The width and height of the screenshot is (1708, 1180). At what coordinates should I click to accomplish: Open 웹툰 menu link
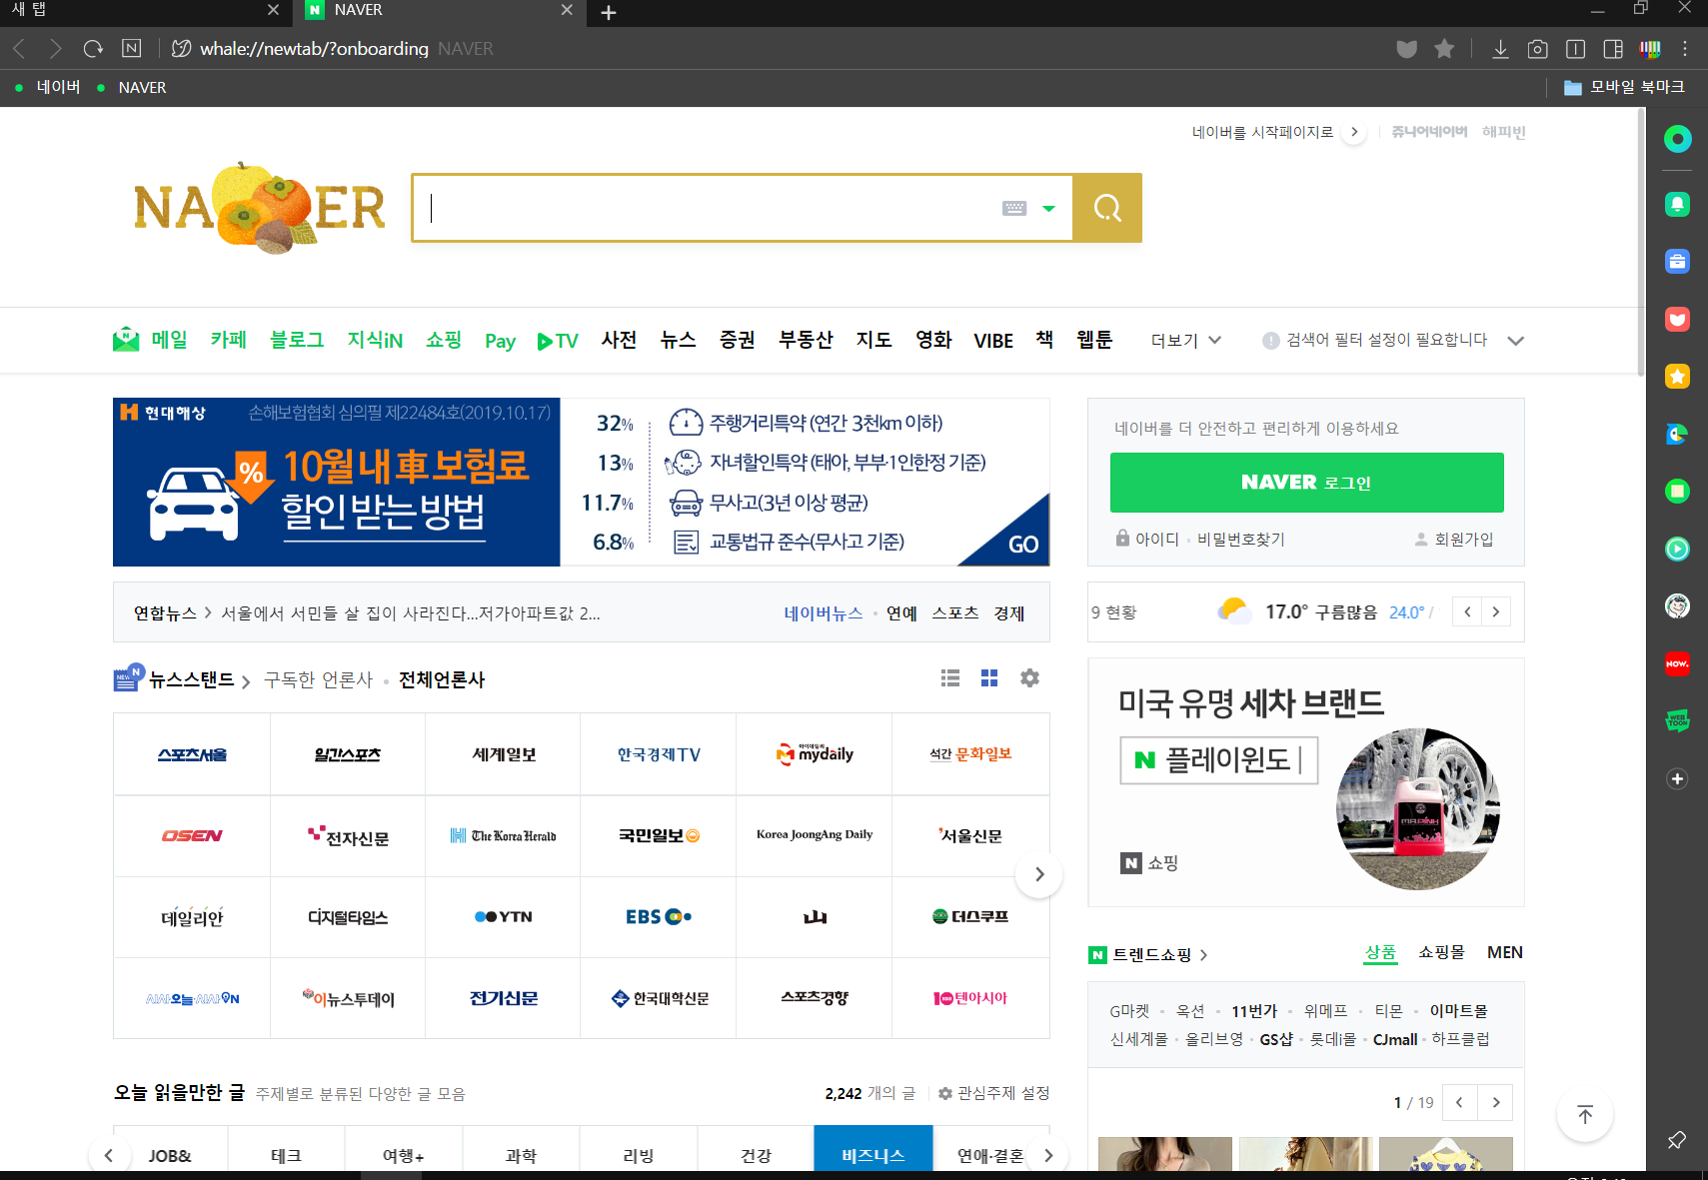pos(1094,340)
